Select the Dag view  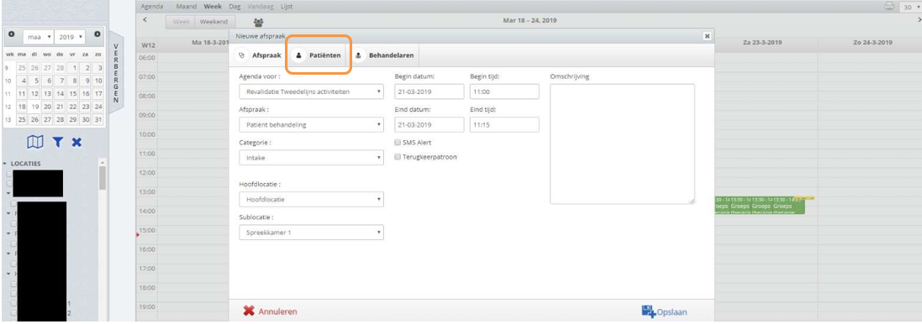234,7
